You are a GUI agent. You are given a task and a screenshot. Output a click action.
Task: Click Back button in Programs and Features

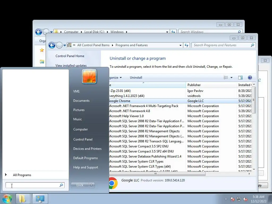[52, 45]
